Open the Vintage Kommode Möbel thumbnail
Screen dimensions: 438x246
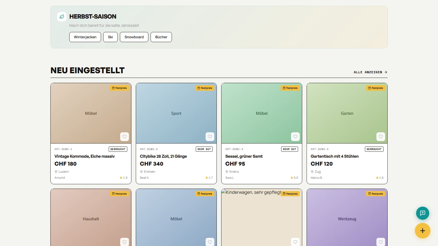coord(91,113)
